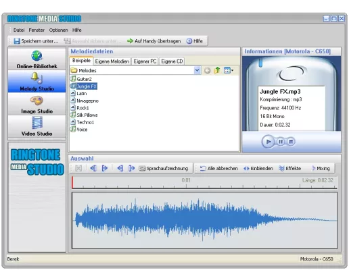Click the 0:01 timeline mark
Image resolution: width=349 pixels, height=270 pixels.
(x=186, y=180)
